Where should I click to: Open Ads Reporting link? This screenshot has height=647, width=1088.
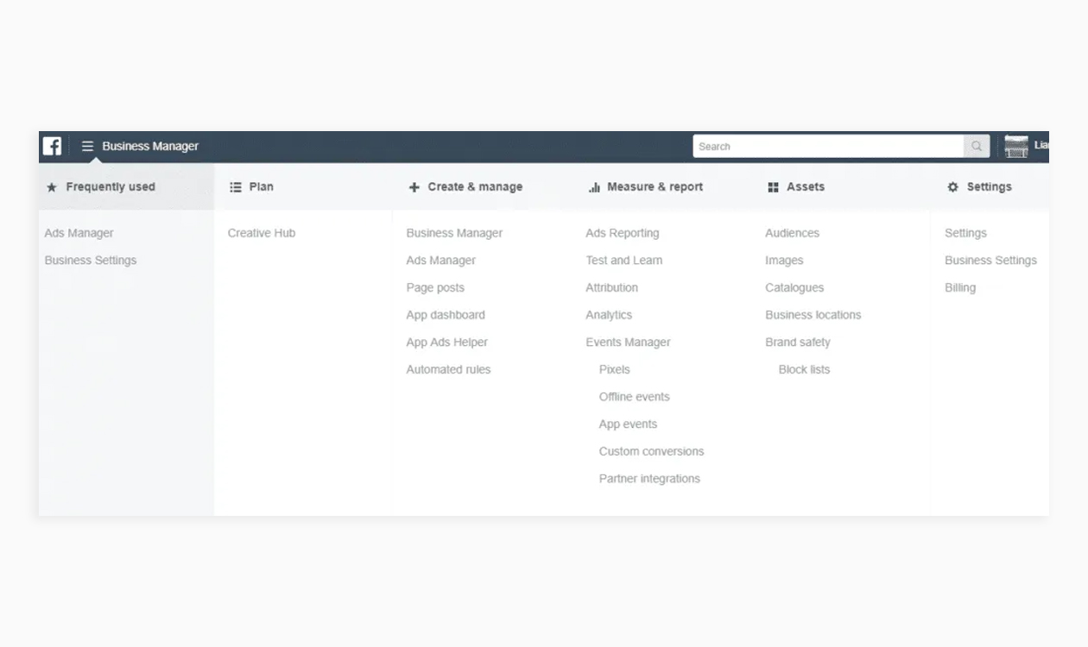coord(622,233)
